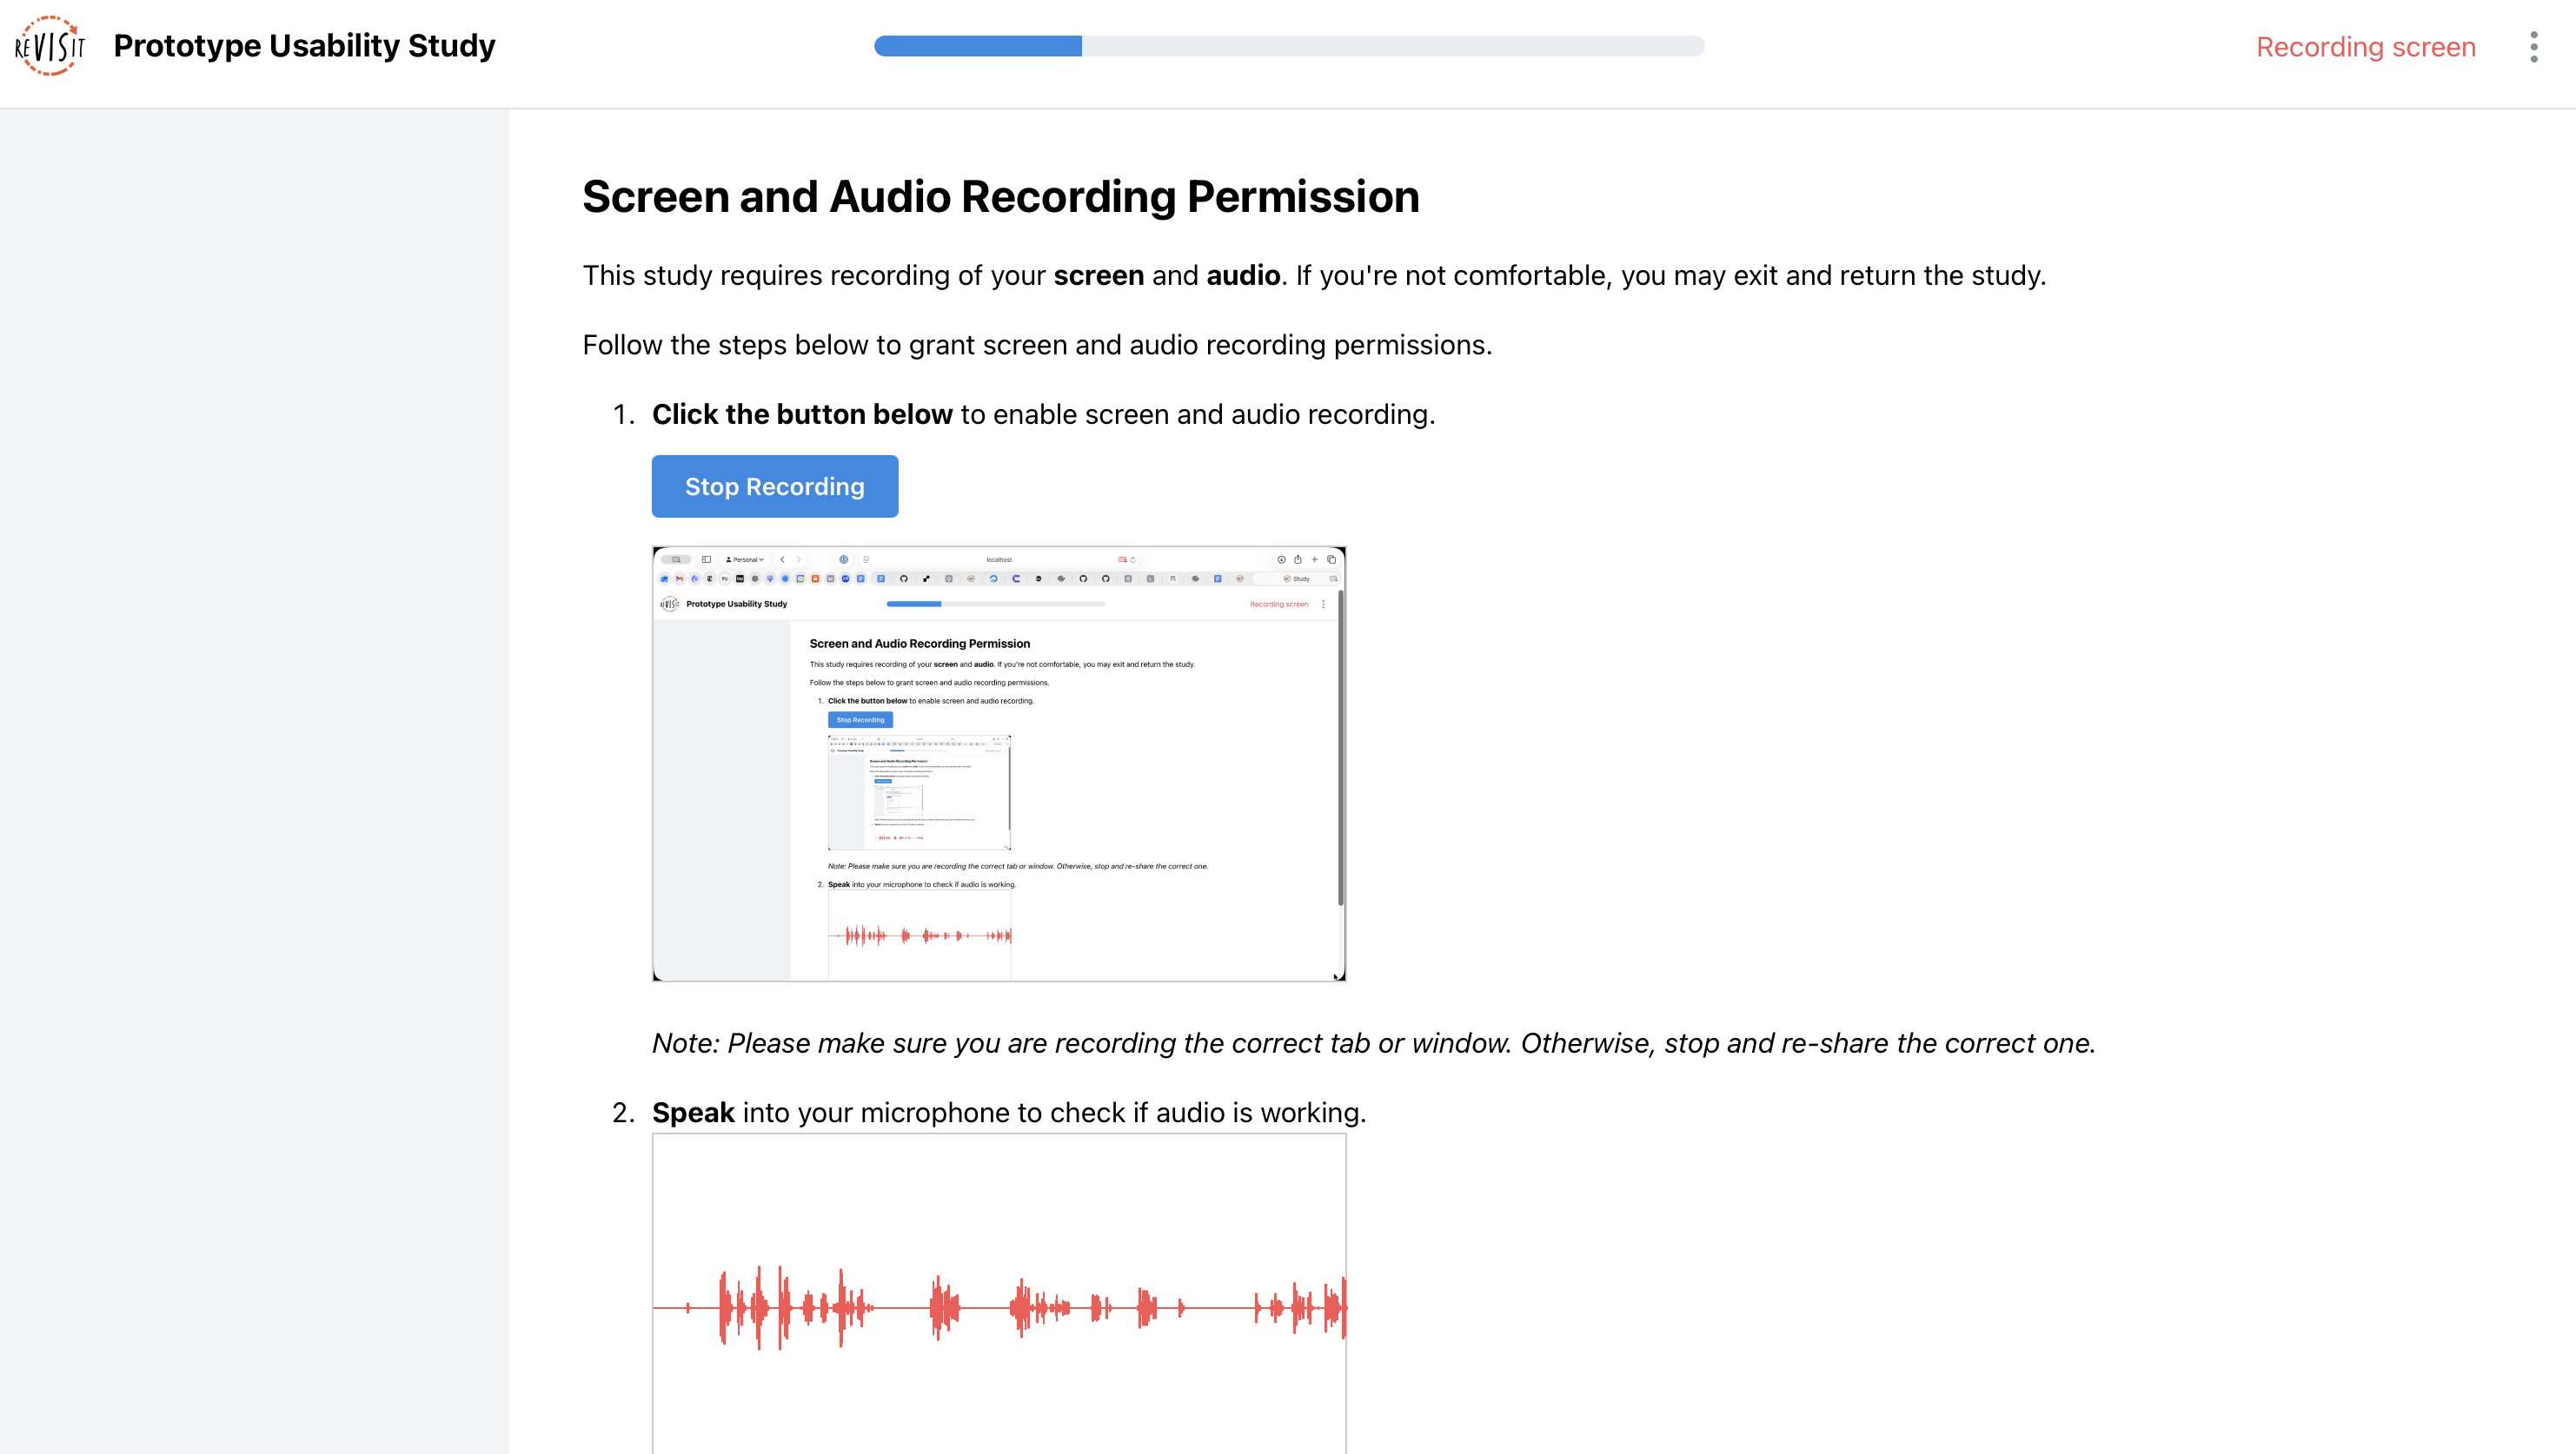Image resolution: width=2576 pixels, height=1454 pixels.
Task: Click the new tab plus icon in the embedded screenshot
Action: point(1315,559)
